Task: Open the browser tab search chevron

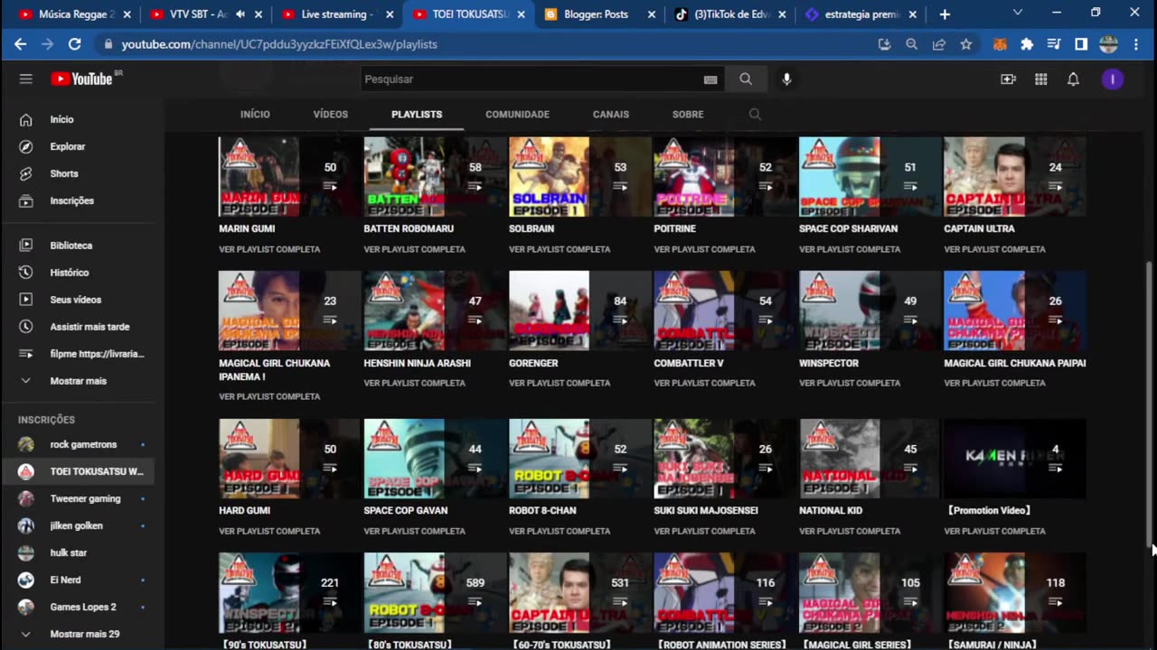Action: (1018, 14)
